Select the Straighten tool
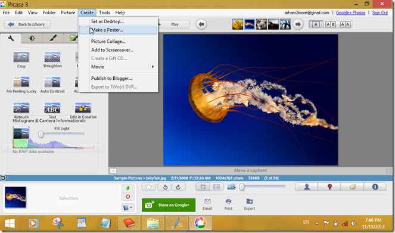 coord(52,60)
